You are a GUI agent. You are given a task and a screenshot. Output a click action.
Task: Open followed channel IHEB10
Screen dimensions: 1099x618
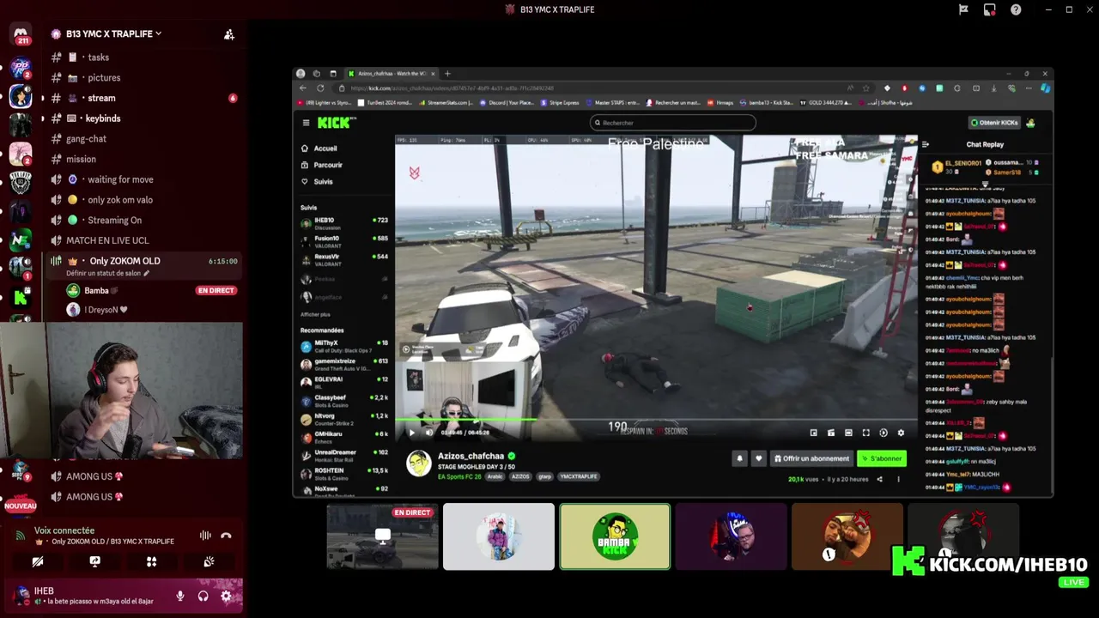(344, 222)
